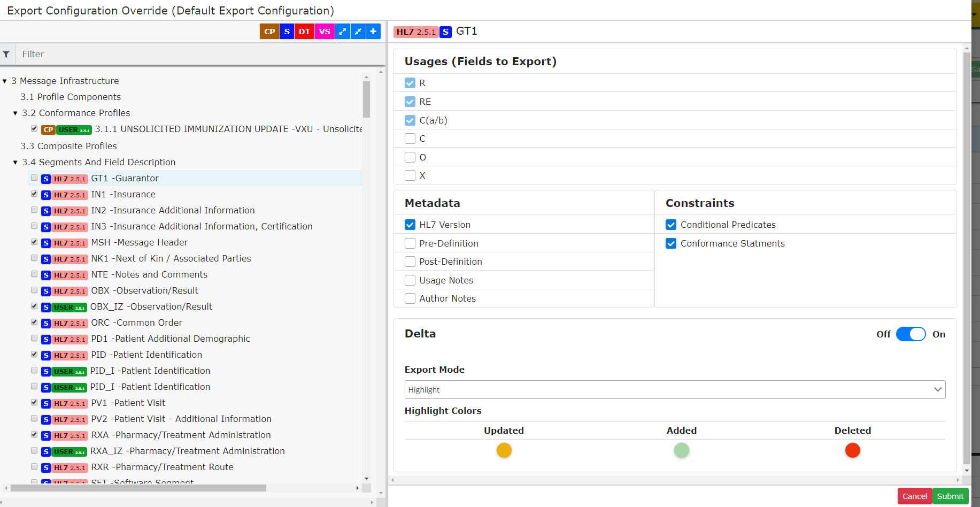Pick the Updated yellow highlight color
The image size is (980, 507).
pyautogui.click(x=504, y=450)
